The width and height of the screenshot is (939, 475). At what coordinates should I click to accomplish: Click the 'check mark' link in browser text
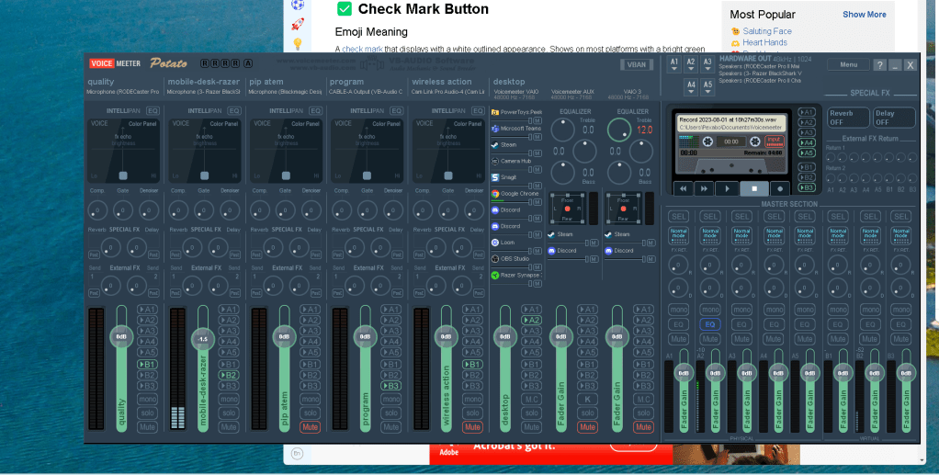pyautogui.click(x=362, y=49)
